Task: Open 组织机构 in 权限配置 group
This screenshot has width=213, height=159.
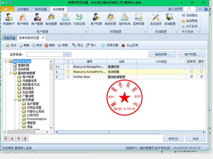Action: pos(125,19)
